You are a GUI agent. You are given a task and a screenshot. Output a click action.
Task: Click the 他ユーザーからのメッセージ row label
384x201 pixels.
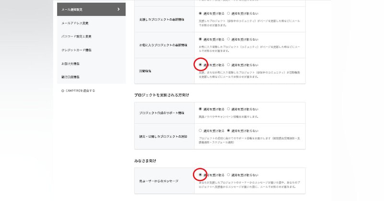159,181
